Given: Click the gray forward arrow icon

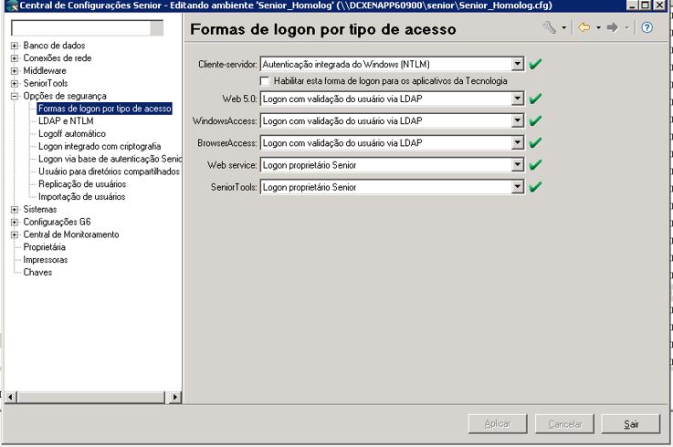Looking at the screenshot, I should pos(613,28).
